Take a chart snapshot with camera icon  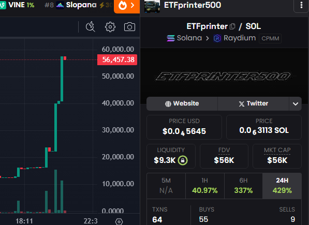(129, 27)
